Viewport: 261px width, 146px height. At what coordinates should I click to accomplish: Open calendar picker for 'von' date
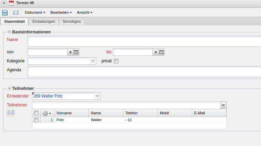tap(76, 52)
